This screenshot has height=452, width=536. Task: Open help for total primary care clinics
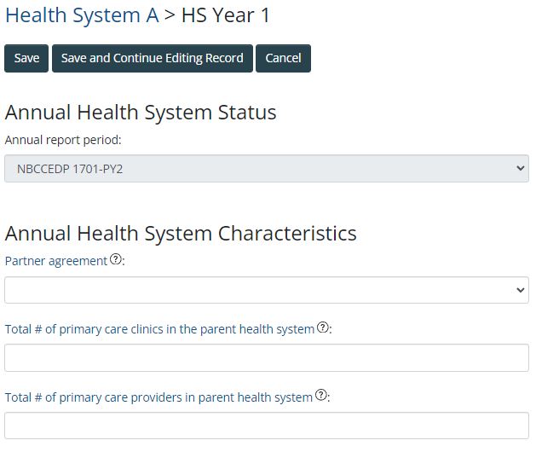click(x=322, y=327)
